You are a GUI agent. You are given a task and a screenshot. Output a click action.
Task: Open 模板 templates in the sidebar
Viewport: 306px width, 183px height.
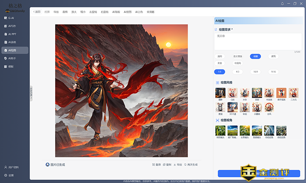[x=11, y=67]
